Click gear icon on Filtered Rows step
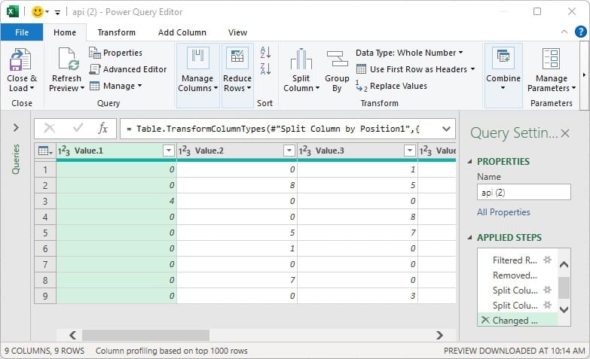Image resolution: width=590 pixels, height=359 pixels. (548, 260)
